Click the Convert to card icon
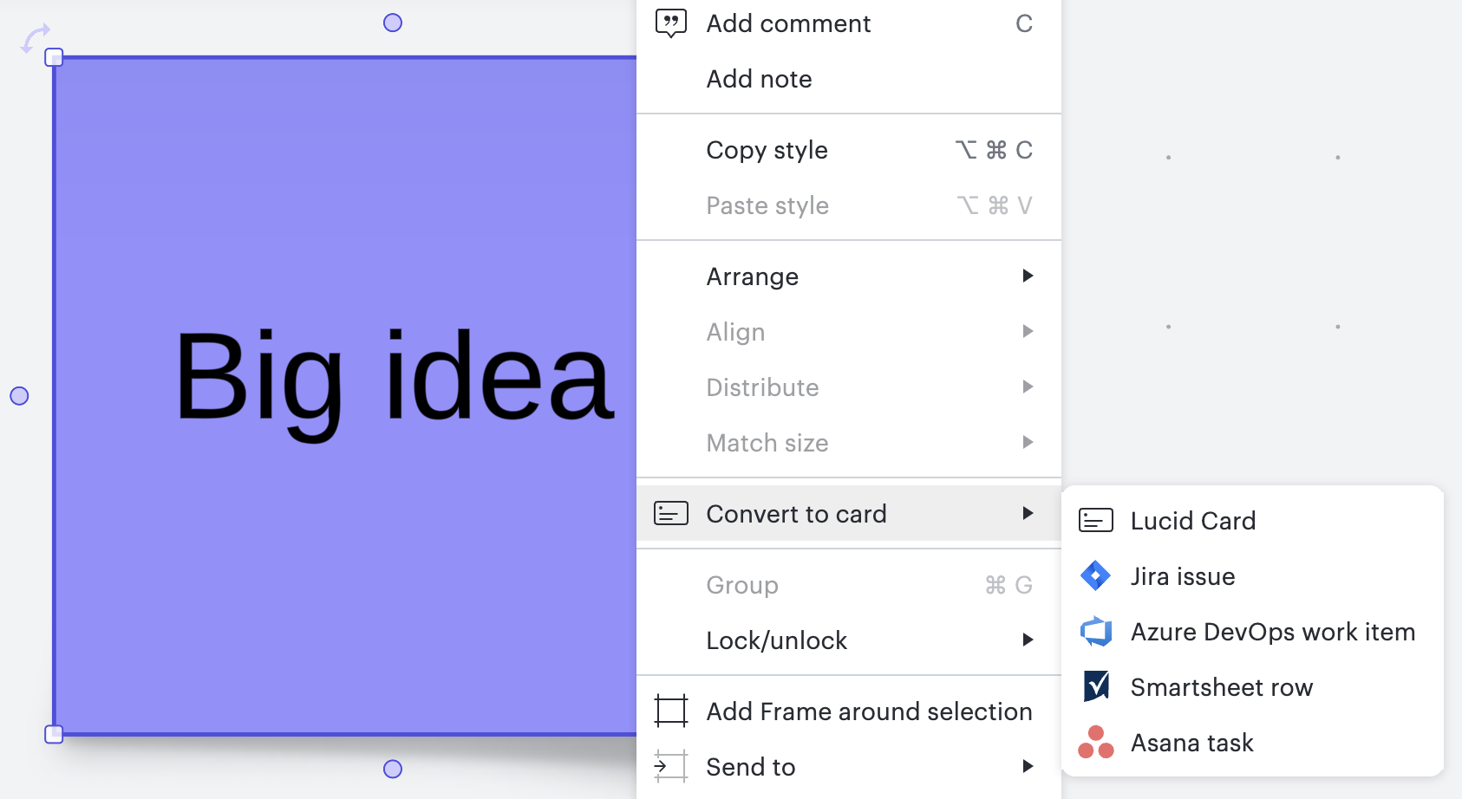This screenshot has width=1462, height=799. 670,513
